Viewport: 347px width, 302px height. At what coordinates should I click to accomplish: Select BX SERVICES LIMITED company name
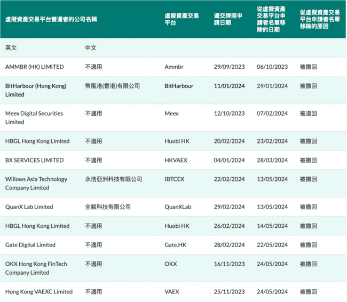pyautogui.click(x=35, y=160)
